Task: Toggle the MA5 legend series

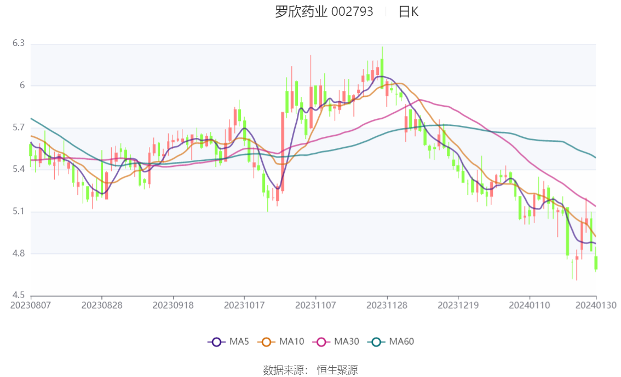Action: 228,342
